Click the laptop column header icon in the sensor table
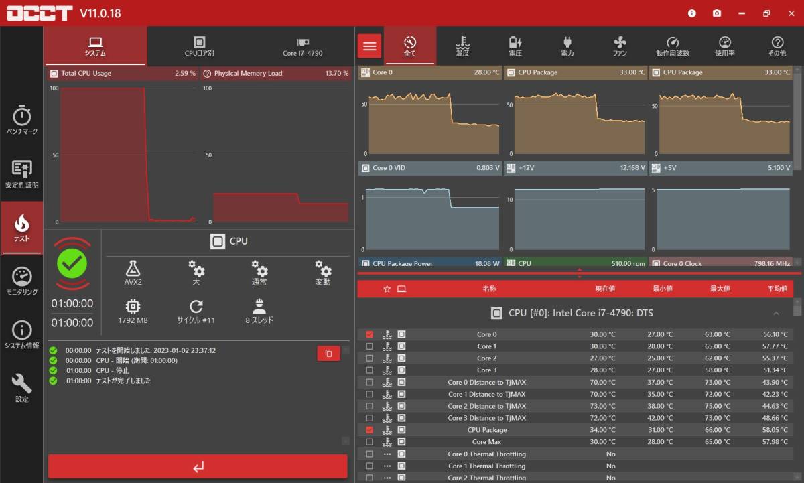The image size is (804, 483). [x=401, y=289]
